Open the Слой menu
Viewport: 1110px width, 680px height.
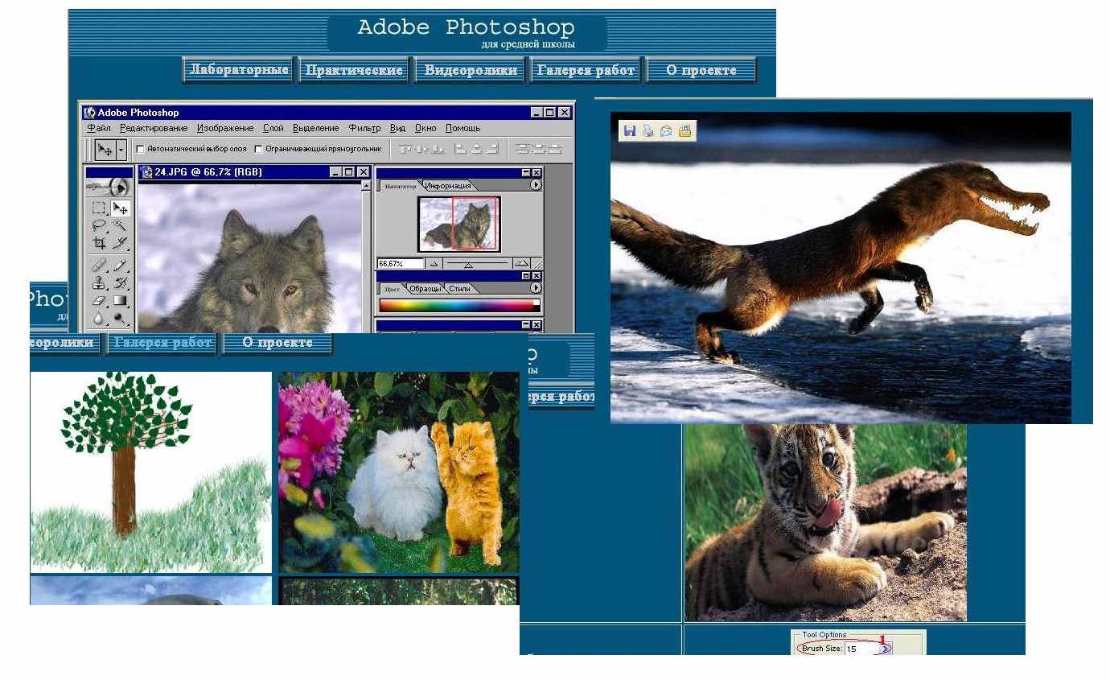[x=273, y=128]
